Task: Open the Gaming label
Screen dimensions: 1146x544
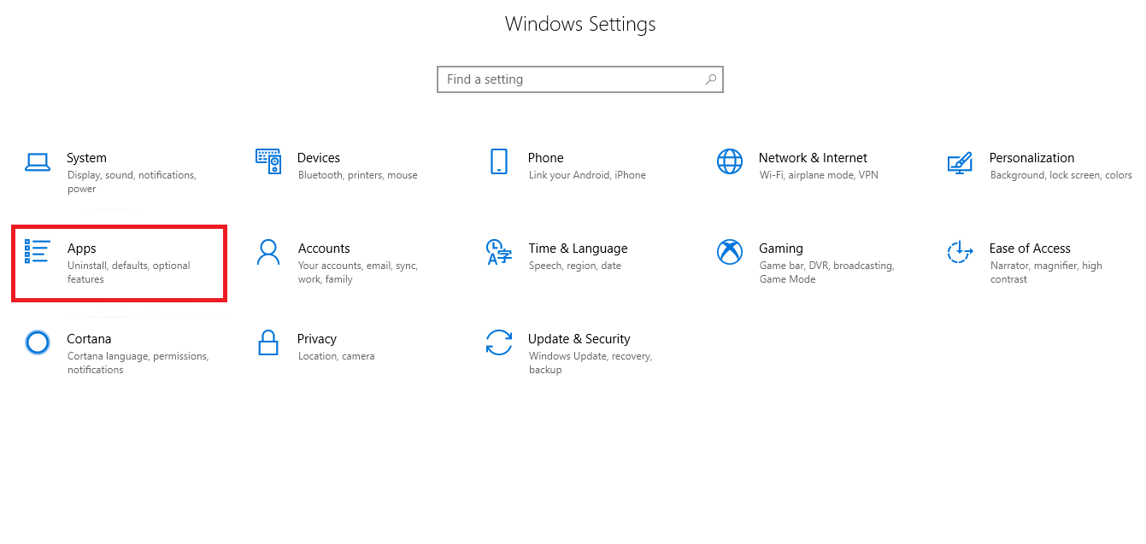Action: (x=781, y=249)
